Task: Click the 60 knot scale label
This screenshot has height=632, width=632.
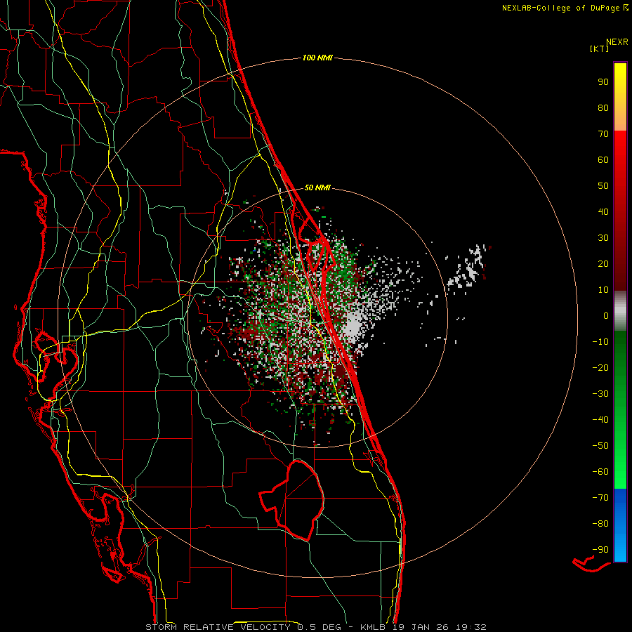Action: click(603, 160)
